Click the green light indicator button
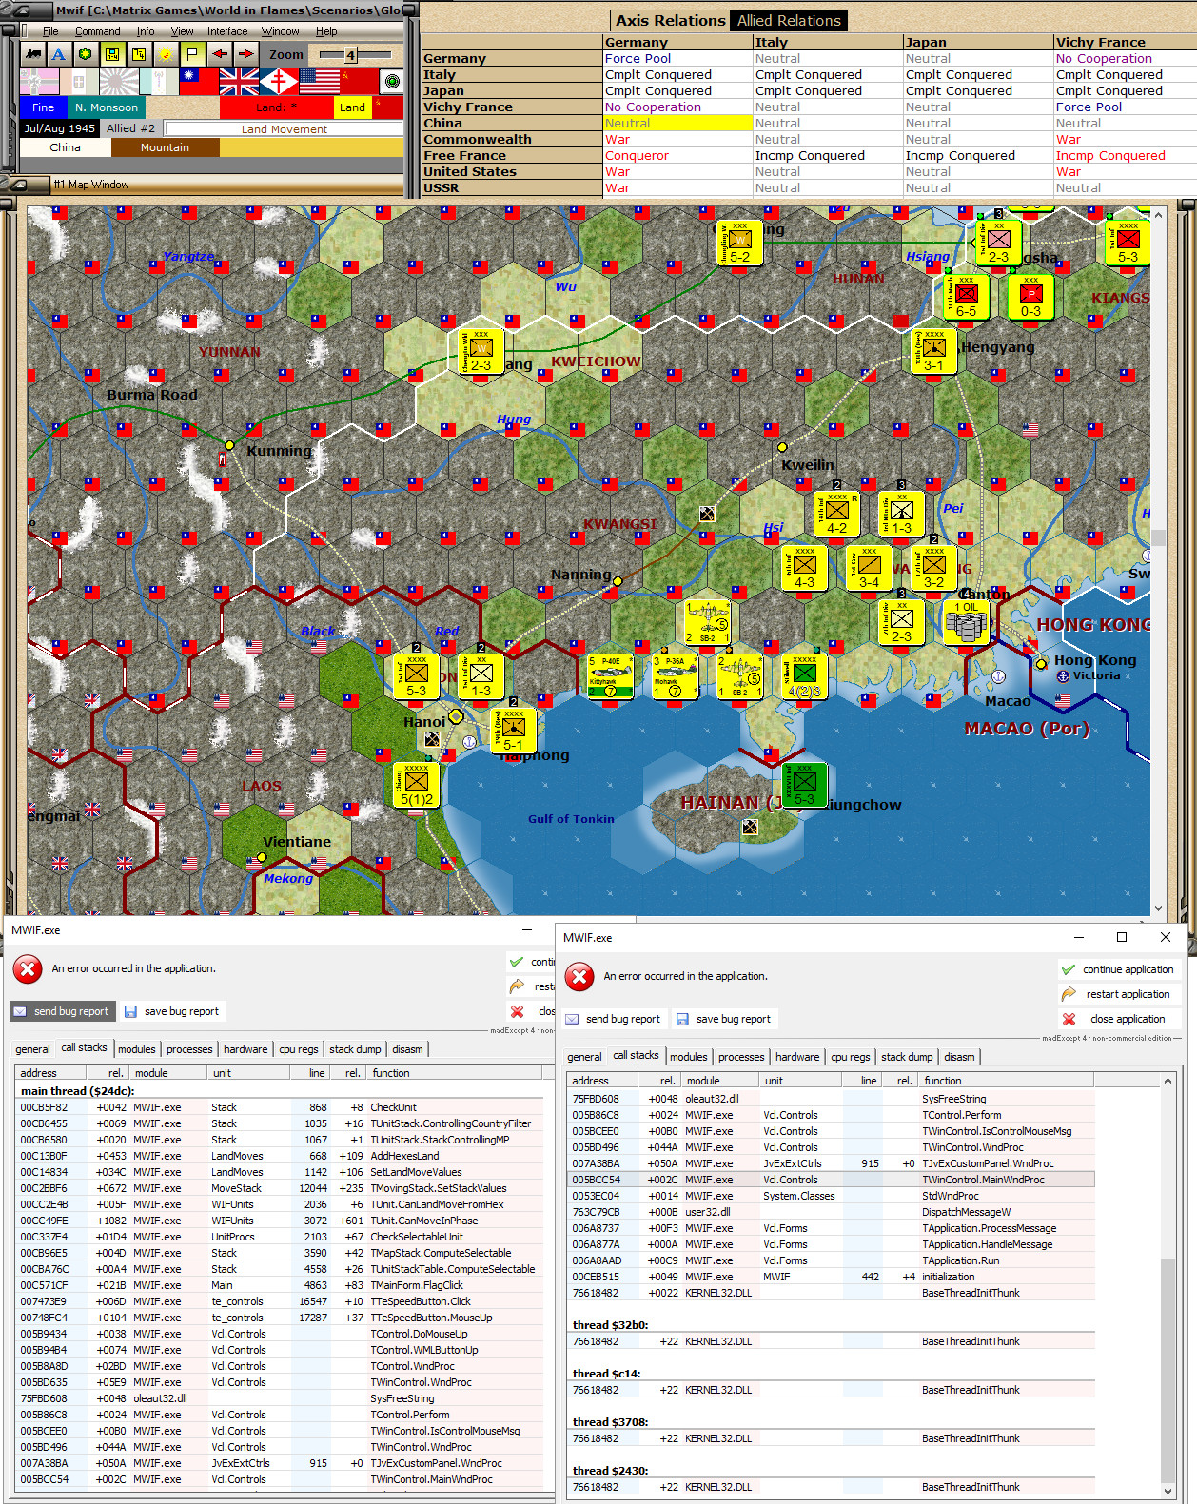 pyautogui.click(x=391, y=82)
